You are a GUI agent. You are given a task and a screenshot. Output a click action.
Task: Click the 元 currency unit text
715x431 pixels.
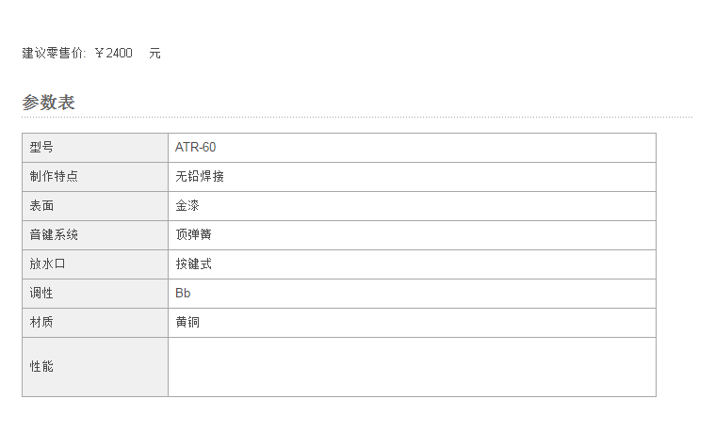(154, 54)
